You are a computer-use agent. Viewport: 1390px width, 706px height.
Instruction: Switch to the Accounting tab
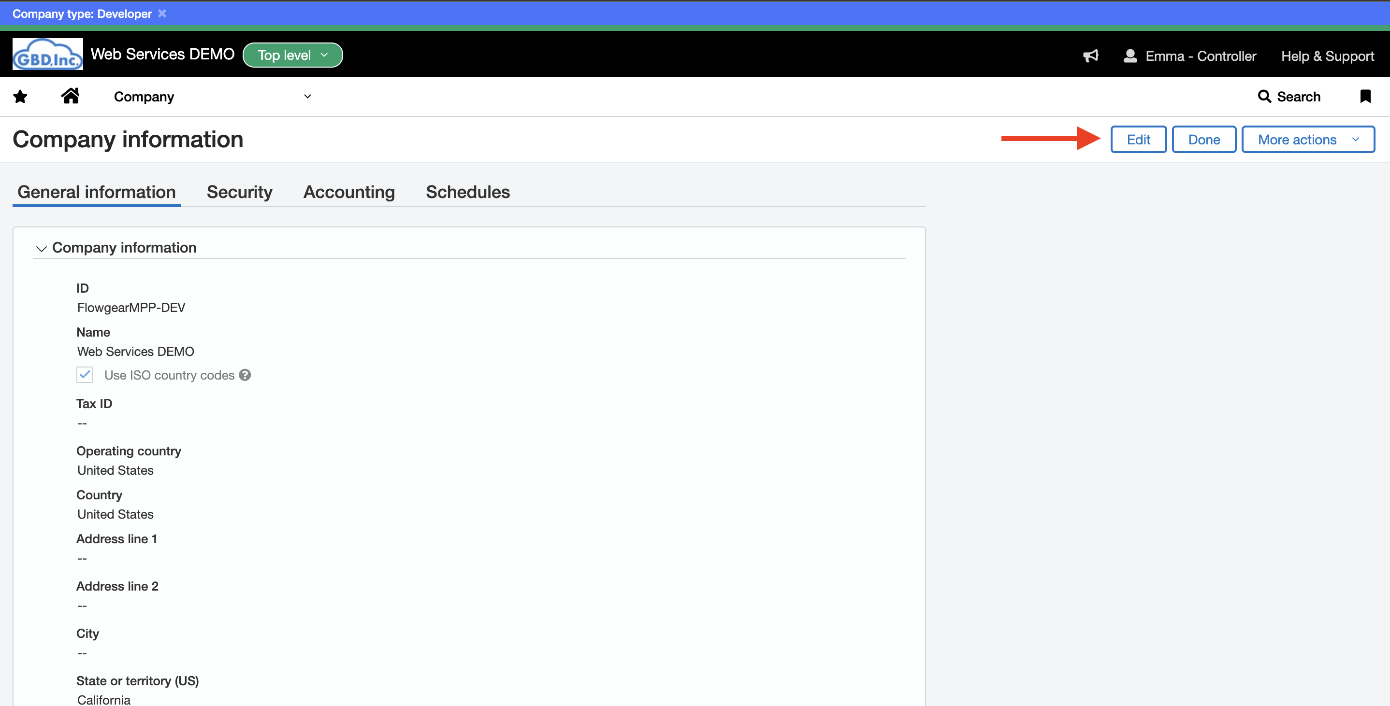coord(348,192)
